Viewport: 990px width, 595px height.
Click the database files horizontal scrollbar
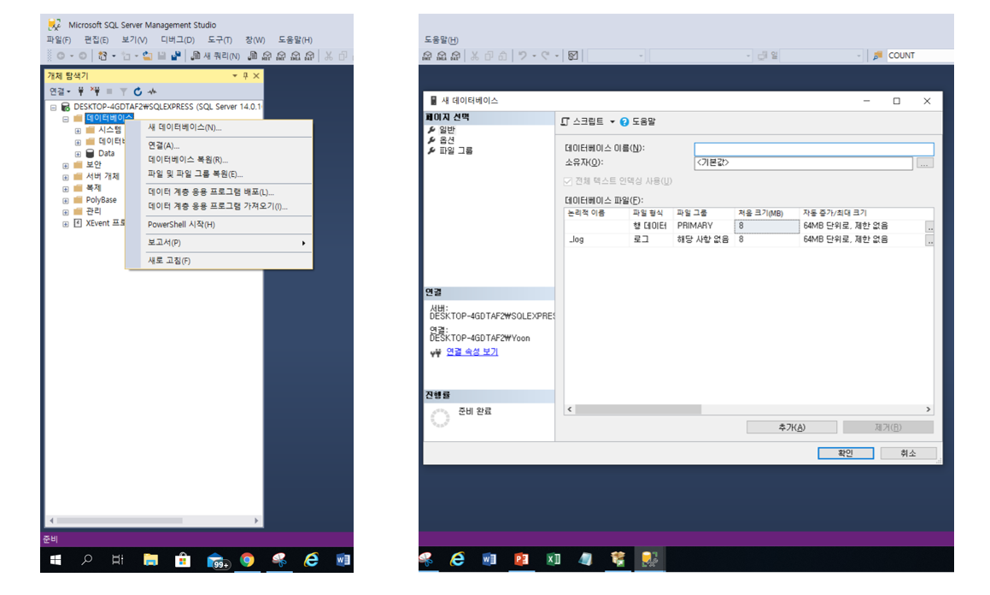(638, 409)
